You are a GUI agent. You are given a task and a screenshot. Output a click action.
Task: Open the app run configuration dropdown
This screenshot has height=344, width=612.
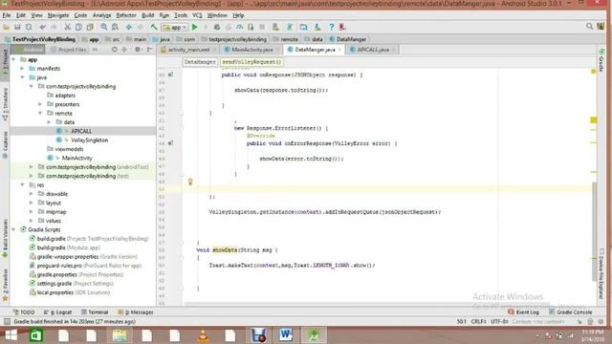pos(175,28)
